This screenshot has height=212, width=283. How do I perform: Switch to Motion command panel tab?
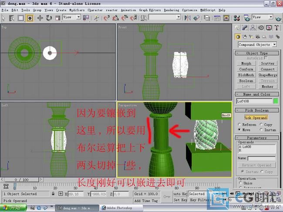(261, 27)
